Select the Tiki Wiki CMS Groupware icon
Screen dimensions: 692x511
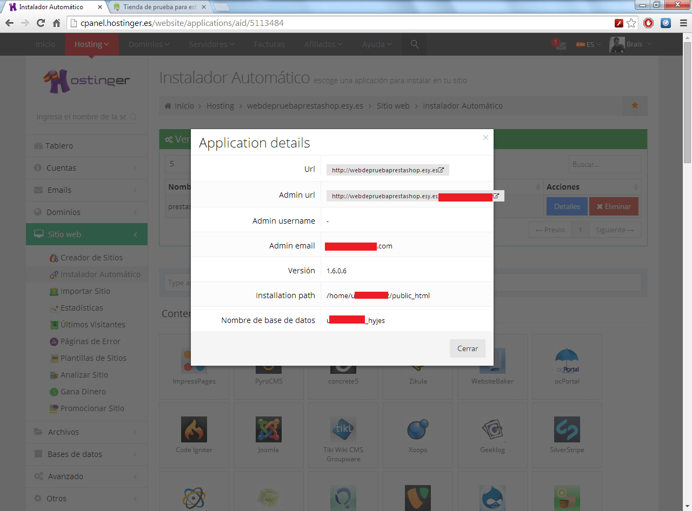(343, 429)
